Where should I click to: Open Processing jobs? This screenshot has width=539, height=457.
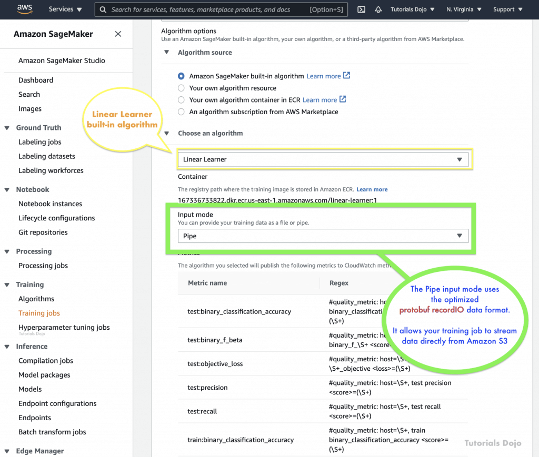(43, 266)
